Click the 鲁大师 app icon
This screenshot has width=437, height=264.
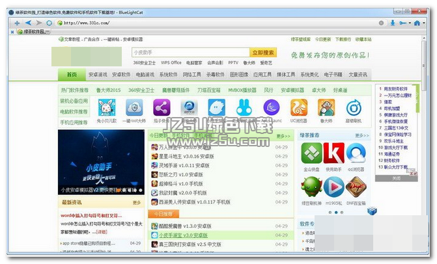point(326,107)
